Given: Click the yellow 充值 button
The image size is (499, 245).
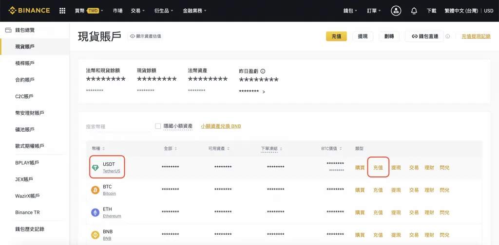Looking at the screenshot, I should point(336,36).
